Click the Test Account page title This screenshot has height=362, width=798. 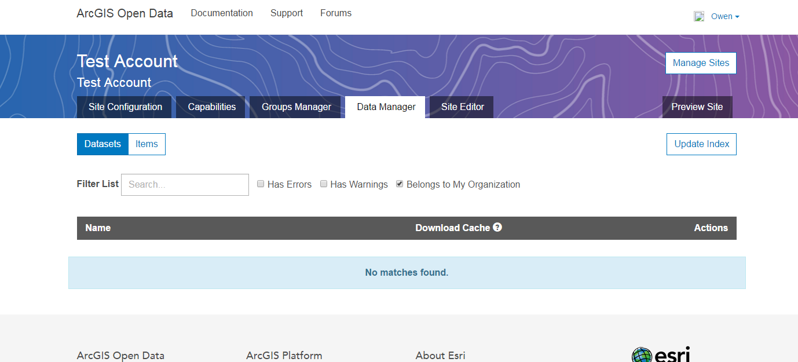coord(127,61)
